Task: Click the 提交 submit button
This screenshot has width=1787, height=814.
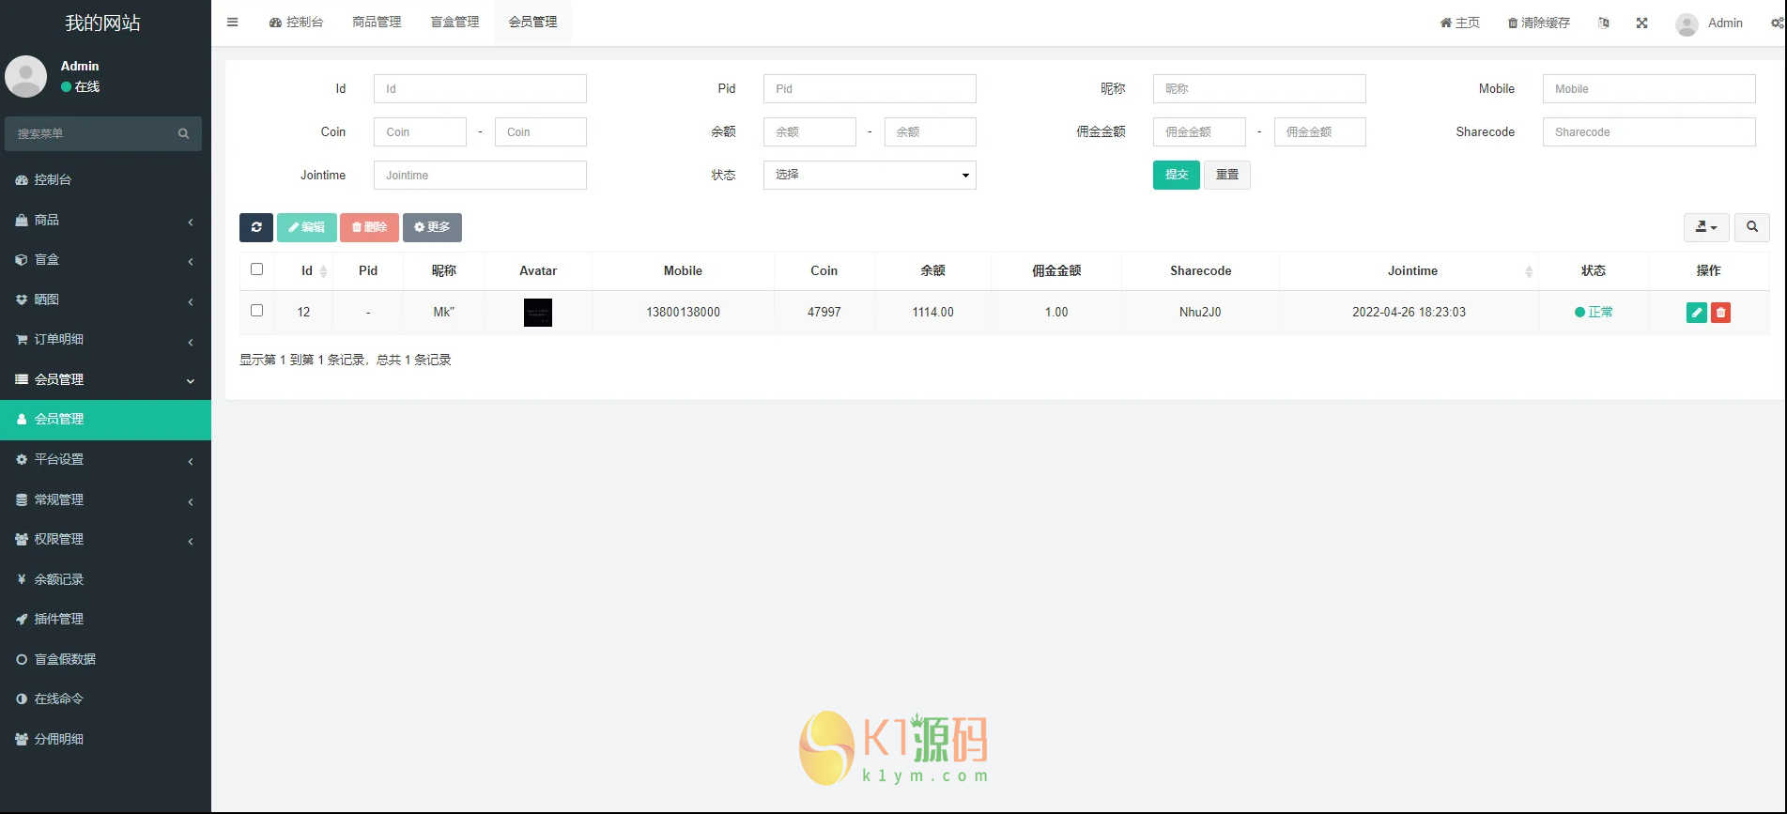Action: [x=1177, y=175]
